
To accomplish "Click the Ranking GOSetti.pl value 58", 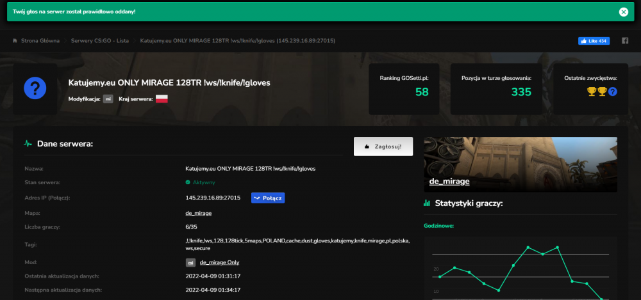I will click(422, 92).
